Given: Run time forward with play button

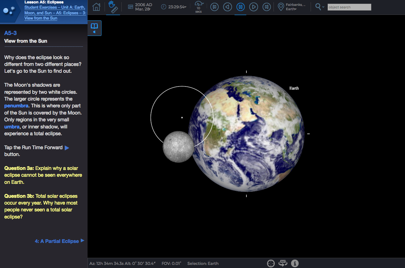Looking at the screenshot, I should pos(253,7).
